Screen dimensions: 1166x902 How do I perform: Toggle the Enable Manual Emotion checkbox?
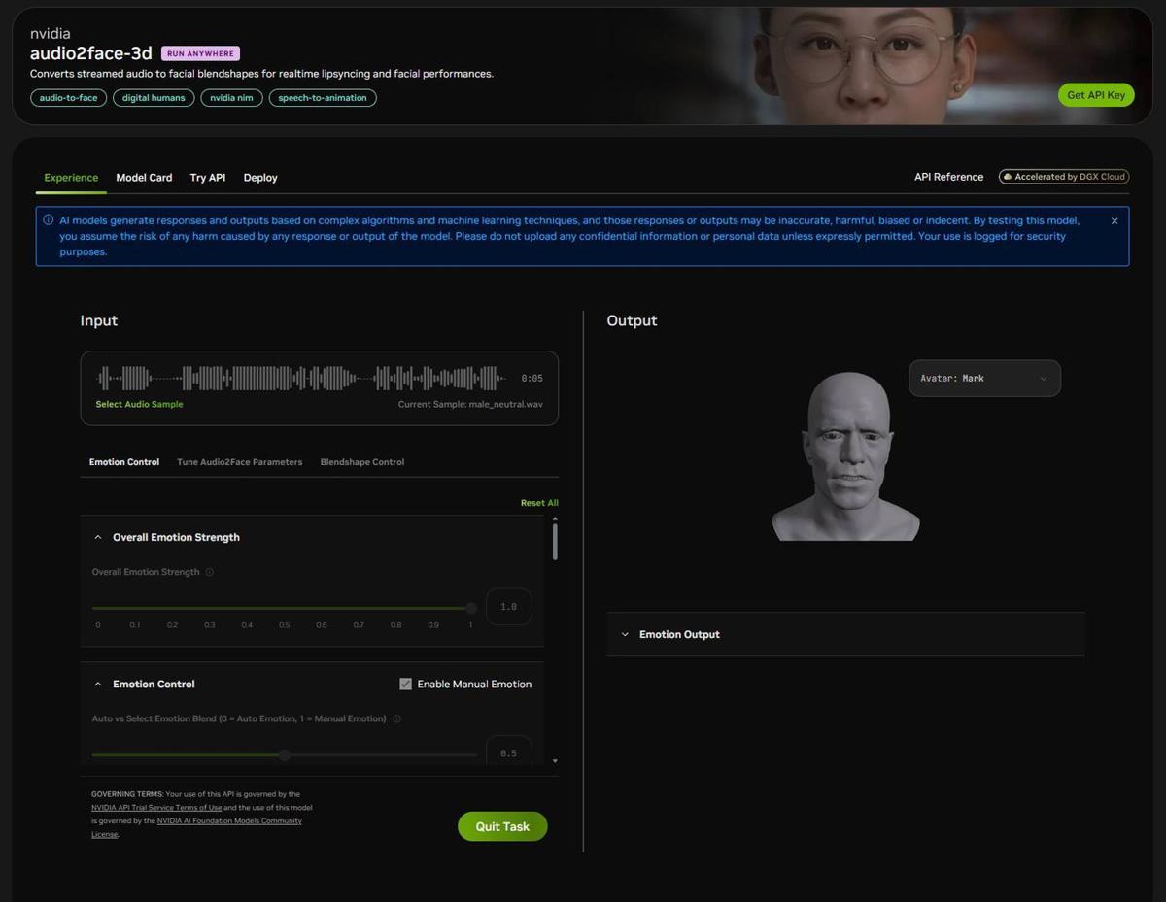(x=406, y=685)
